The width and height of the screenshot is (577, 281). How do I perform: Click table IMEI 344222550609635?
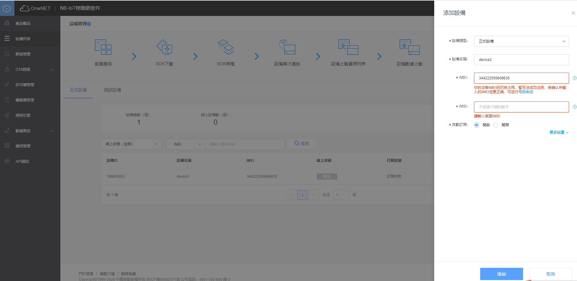pyautogui.click(x=262, y=177)
